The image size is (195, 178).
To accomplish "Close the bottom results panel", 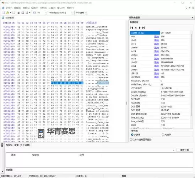I will (2, 172).
